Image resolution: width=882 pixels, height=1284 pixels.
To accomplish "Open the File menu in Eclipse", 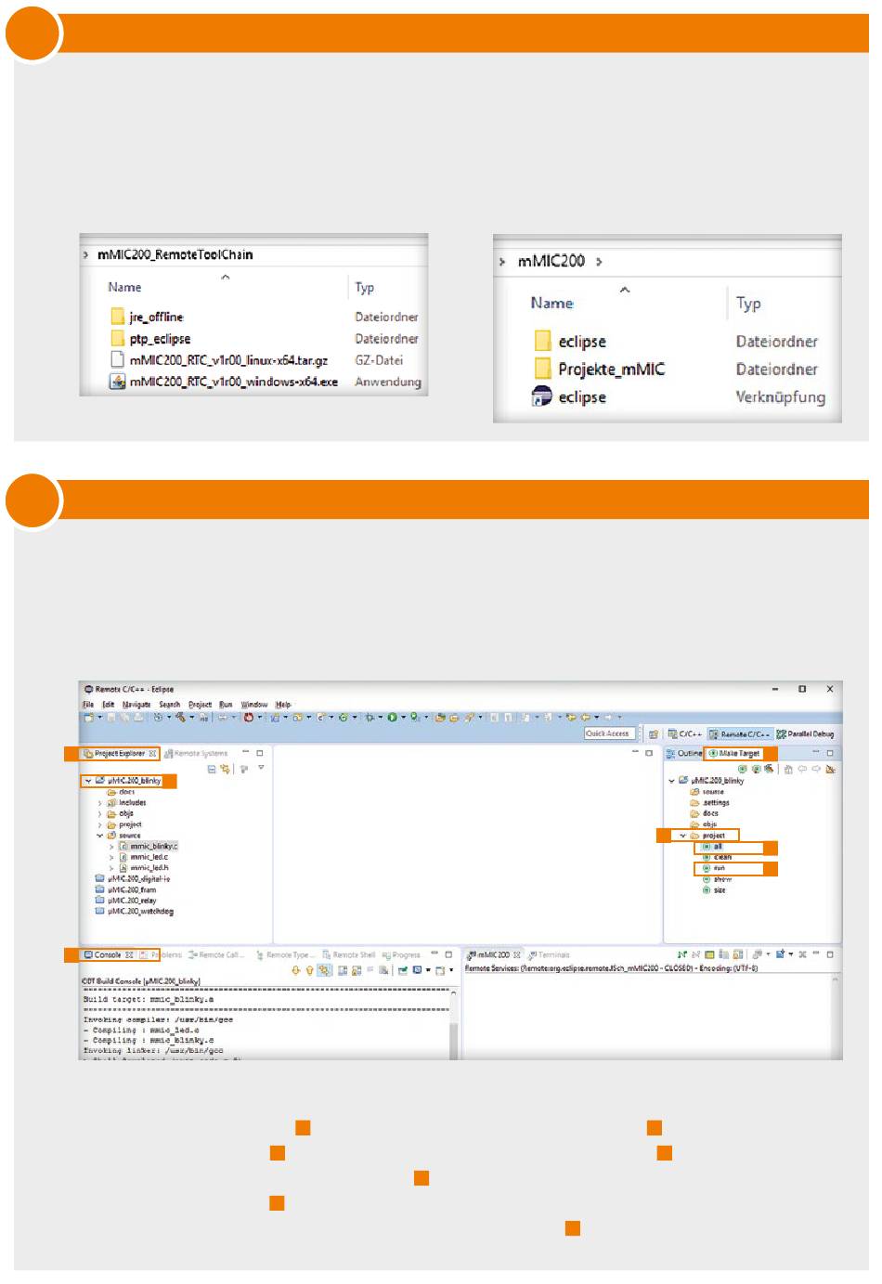I will click(88, 705).
